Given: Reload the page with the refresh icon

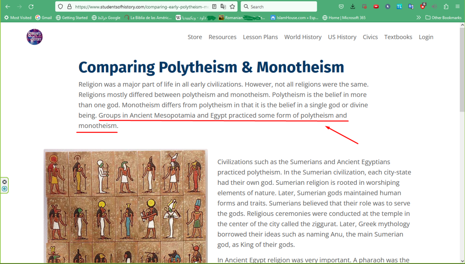Looking at the screenshot, I should point(31,6).
